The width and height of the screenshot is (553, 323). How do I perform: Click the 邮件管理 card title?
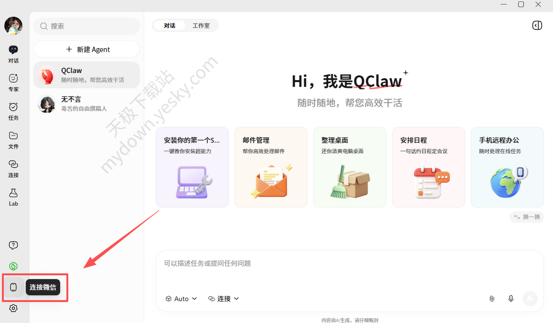pyautogui.click(x=256, y=140)
